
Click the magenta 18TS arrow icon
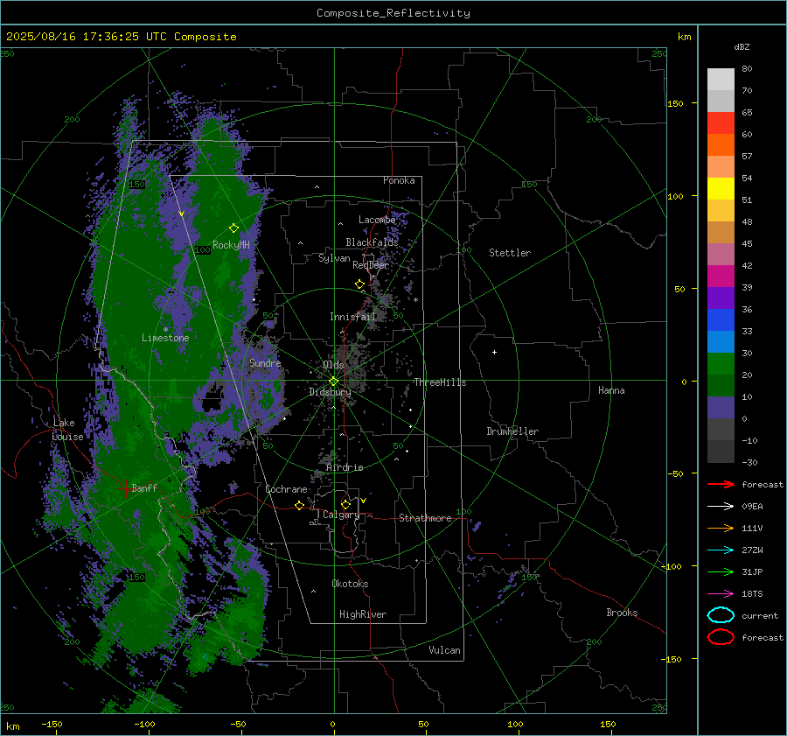[x=721, y=594]
